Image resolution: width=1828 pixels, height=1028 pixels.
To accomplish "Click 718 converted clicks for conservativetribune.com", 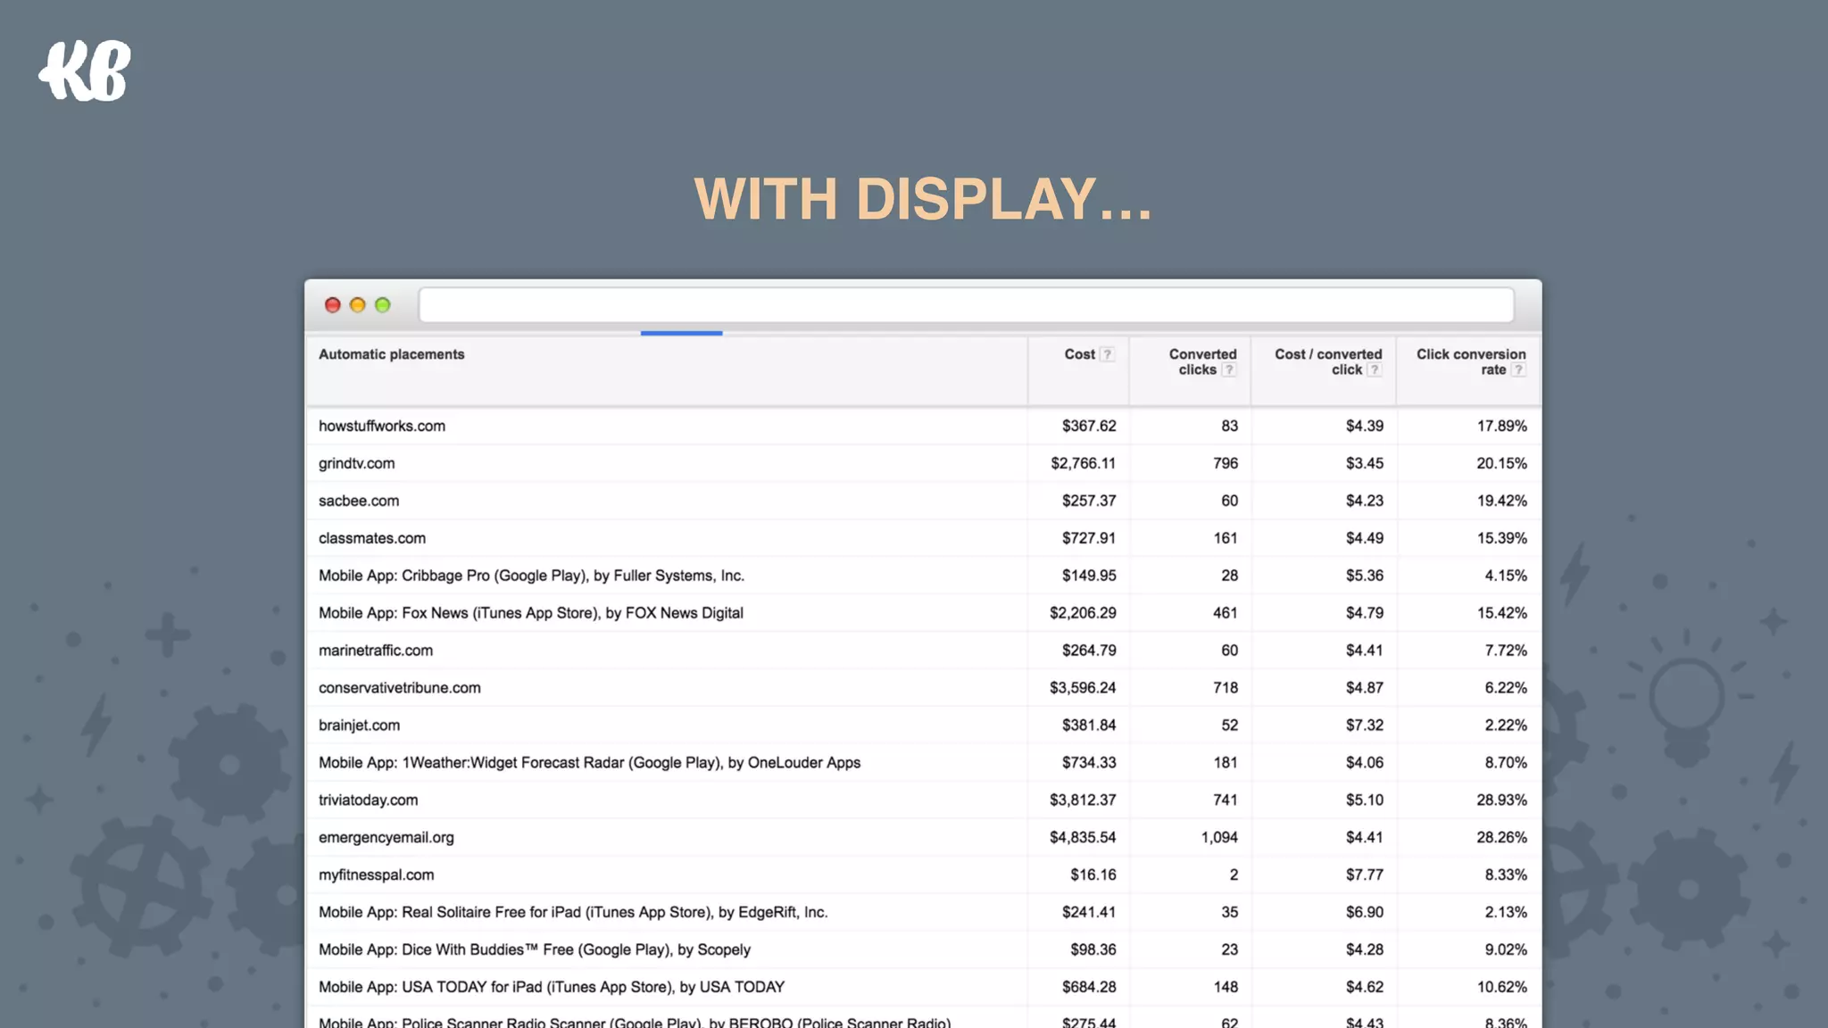I will tap(1226, 688).
